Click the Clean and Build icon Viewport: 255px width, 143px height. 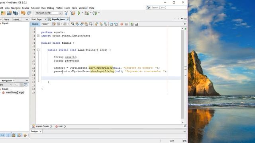(x=73, y=13)
